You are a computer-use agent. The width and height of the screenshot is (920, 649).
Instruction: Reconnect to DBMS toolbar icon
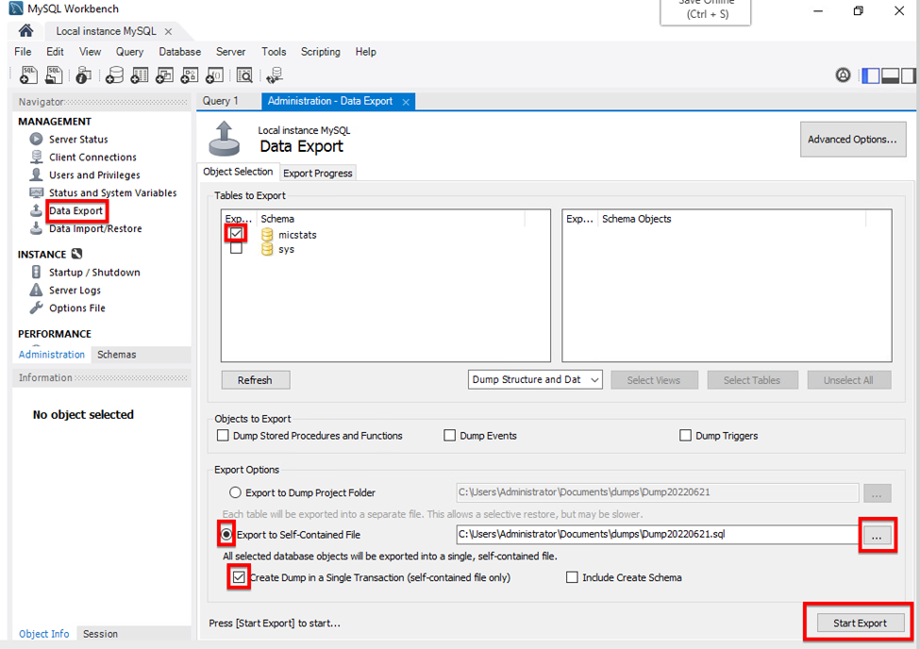click(275, 75)
